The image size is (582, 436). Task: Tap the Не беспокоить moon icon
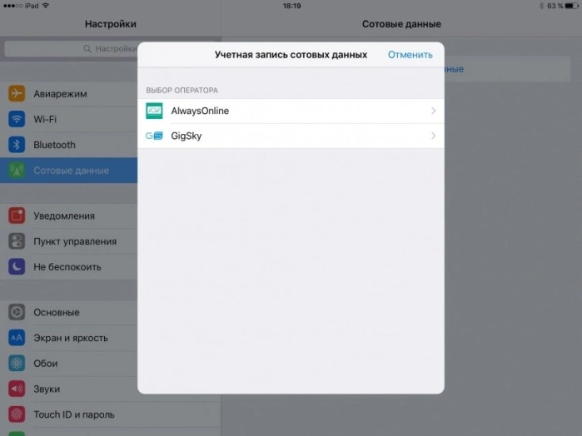point(17,267)
